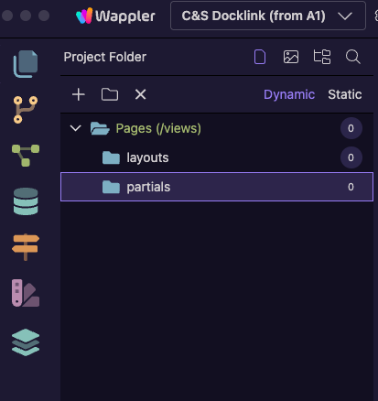Open the File Manager panel icon

point(26,64)
